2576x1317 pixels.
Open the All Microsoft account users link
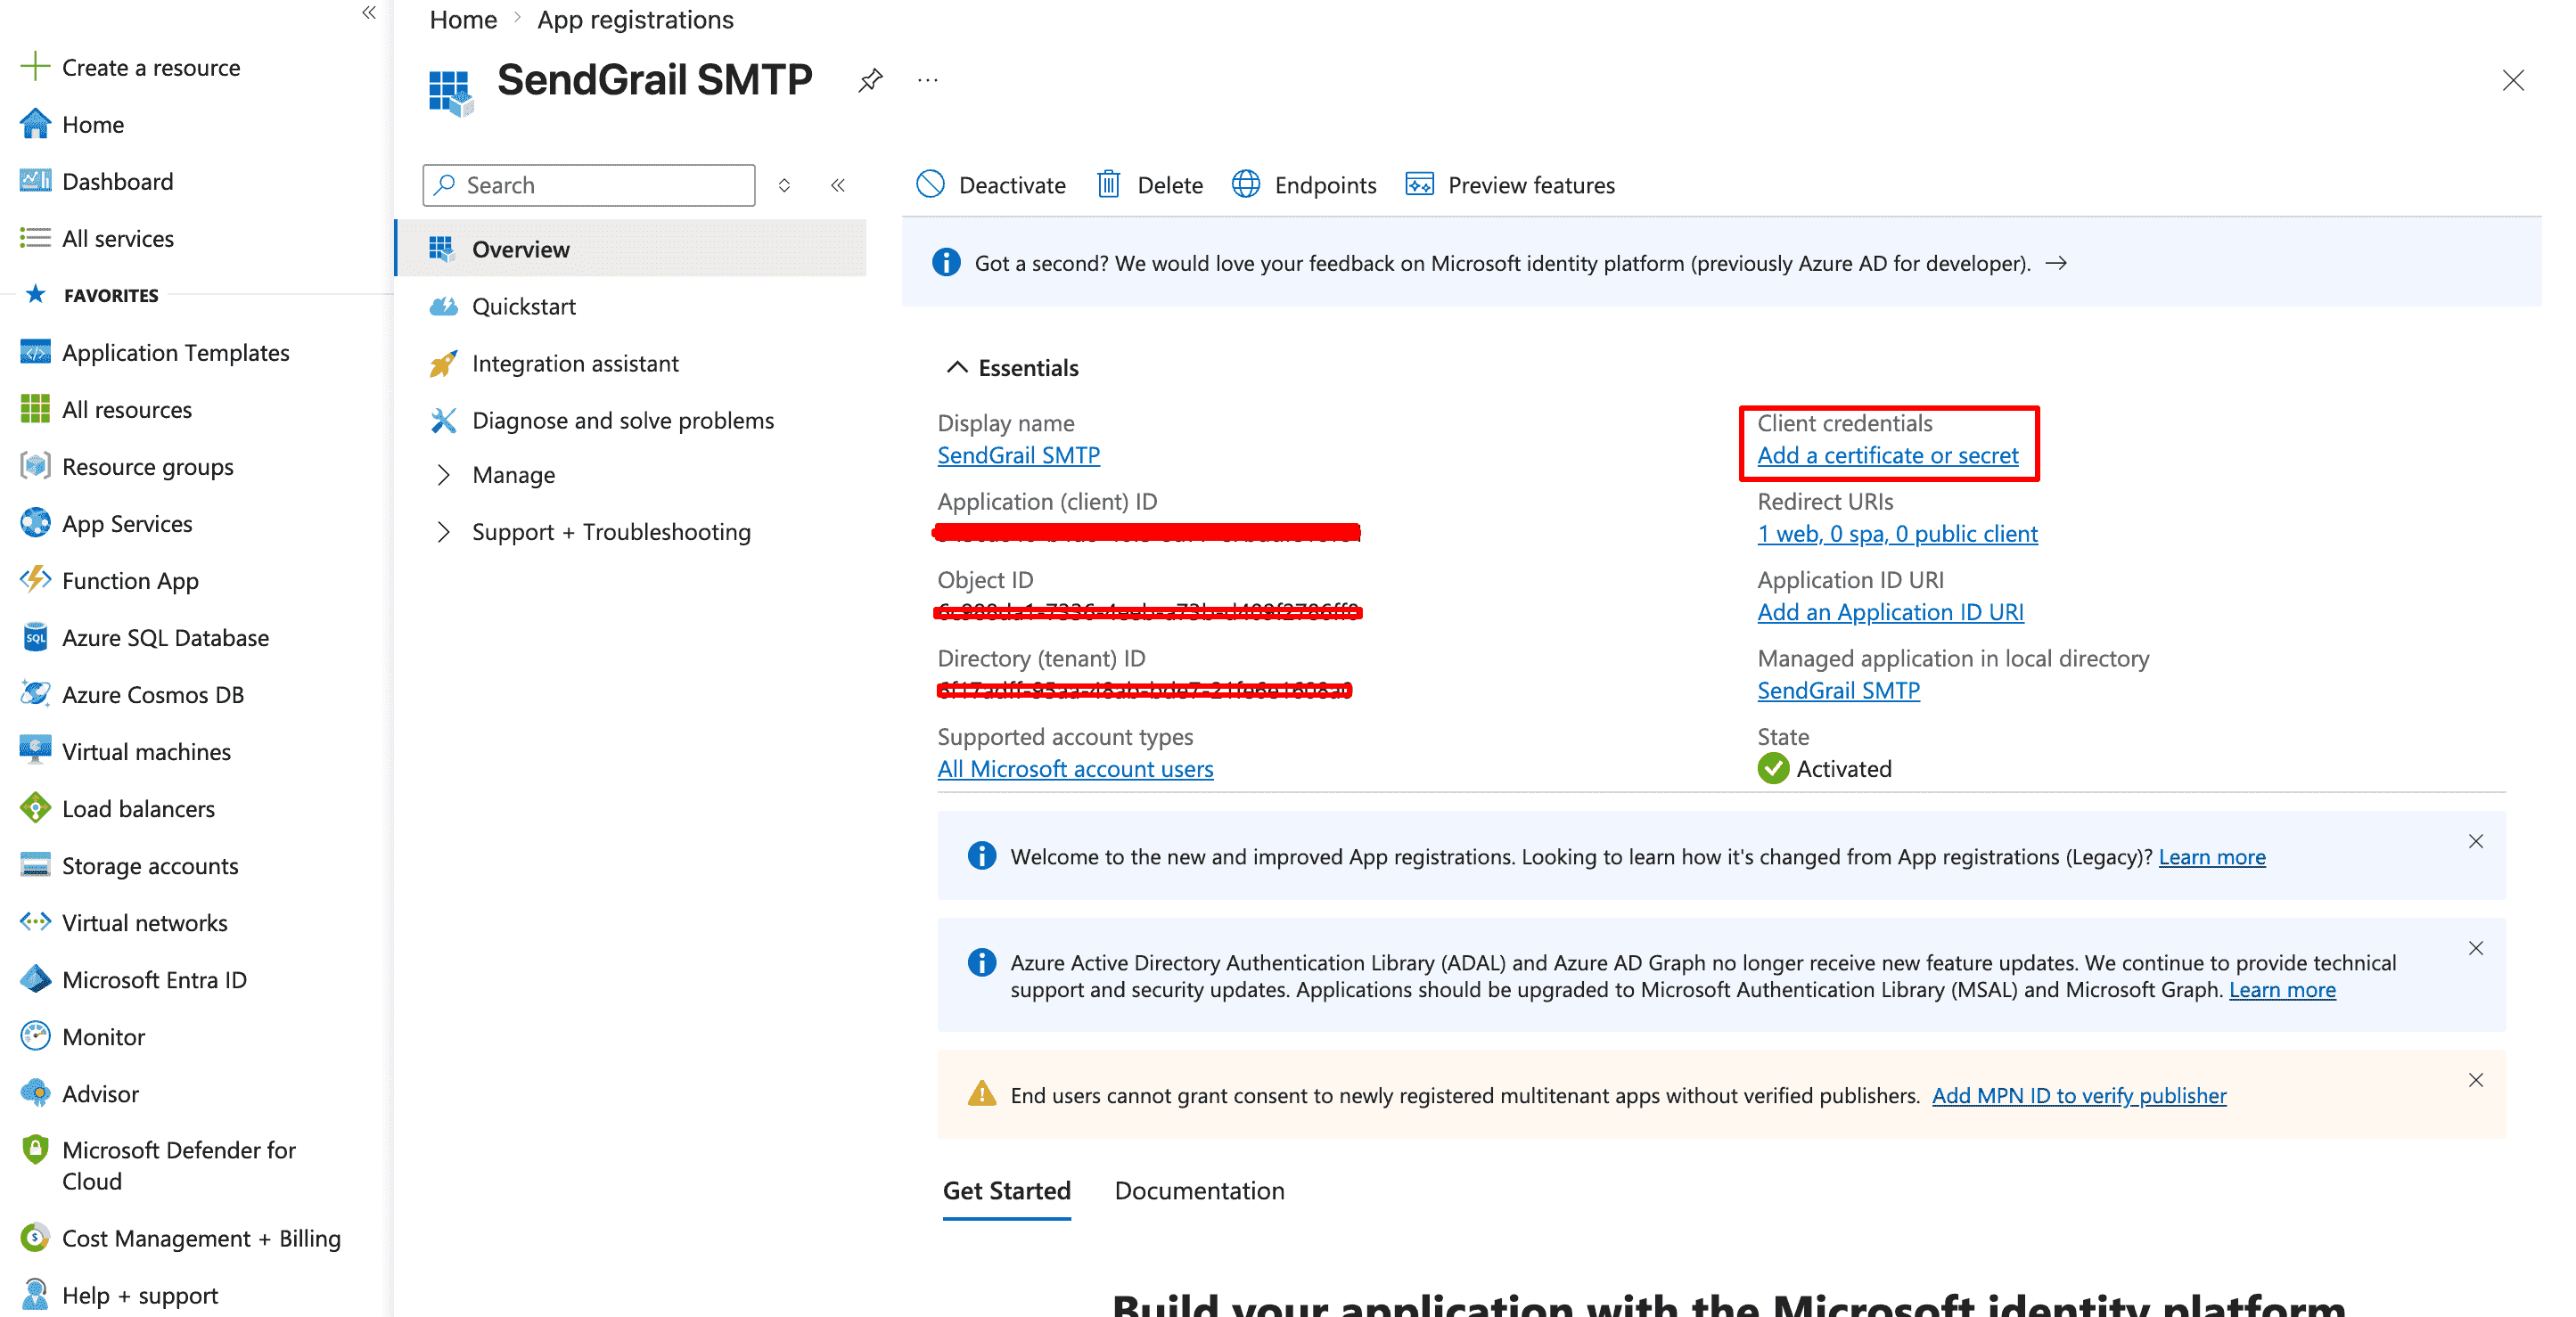1075,768
